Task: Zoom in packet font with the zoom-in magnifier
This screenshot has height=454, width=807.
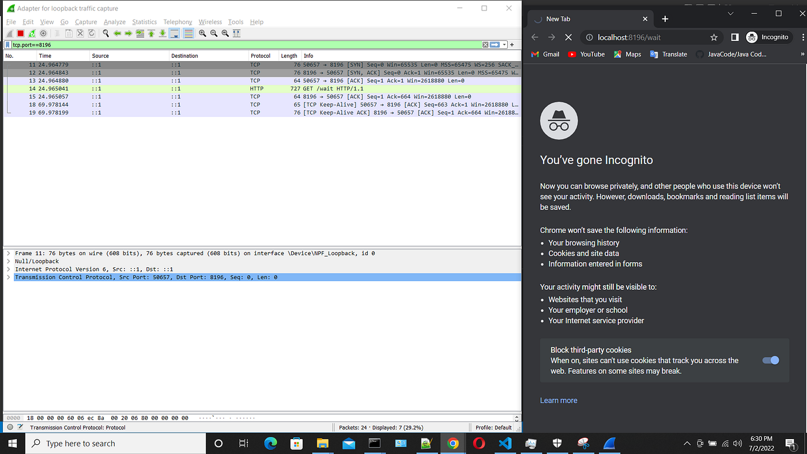Action: (202, 33)
